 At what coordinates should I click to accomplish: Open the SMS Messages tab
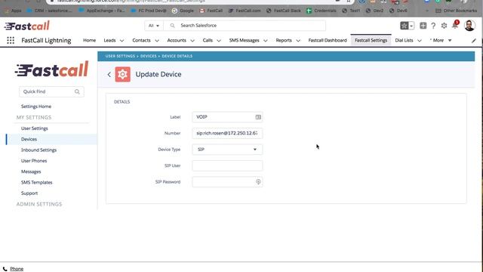(x=244, y=40)
